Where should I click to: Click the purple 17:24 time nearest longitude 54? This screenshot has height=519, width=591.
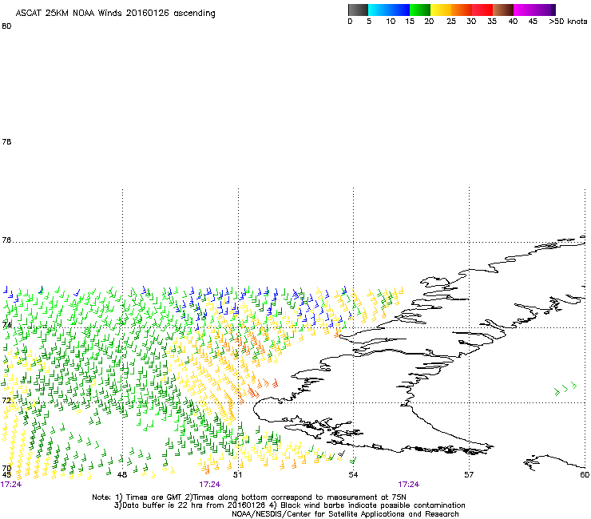(409, 485)
